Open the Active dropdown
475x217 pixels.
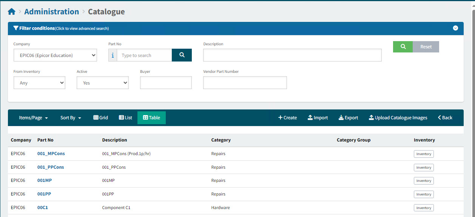coord(102,83)
